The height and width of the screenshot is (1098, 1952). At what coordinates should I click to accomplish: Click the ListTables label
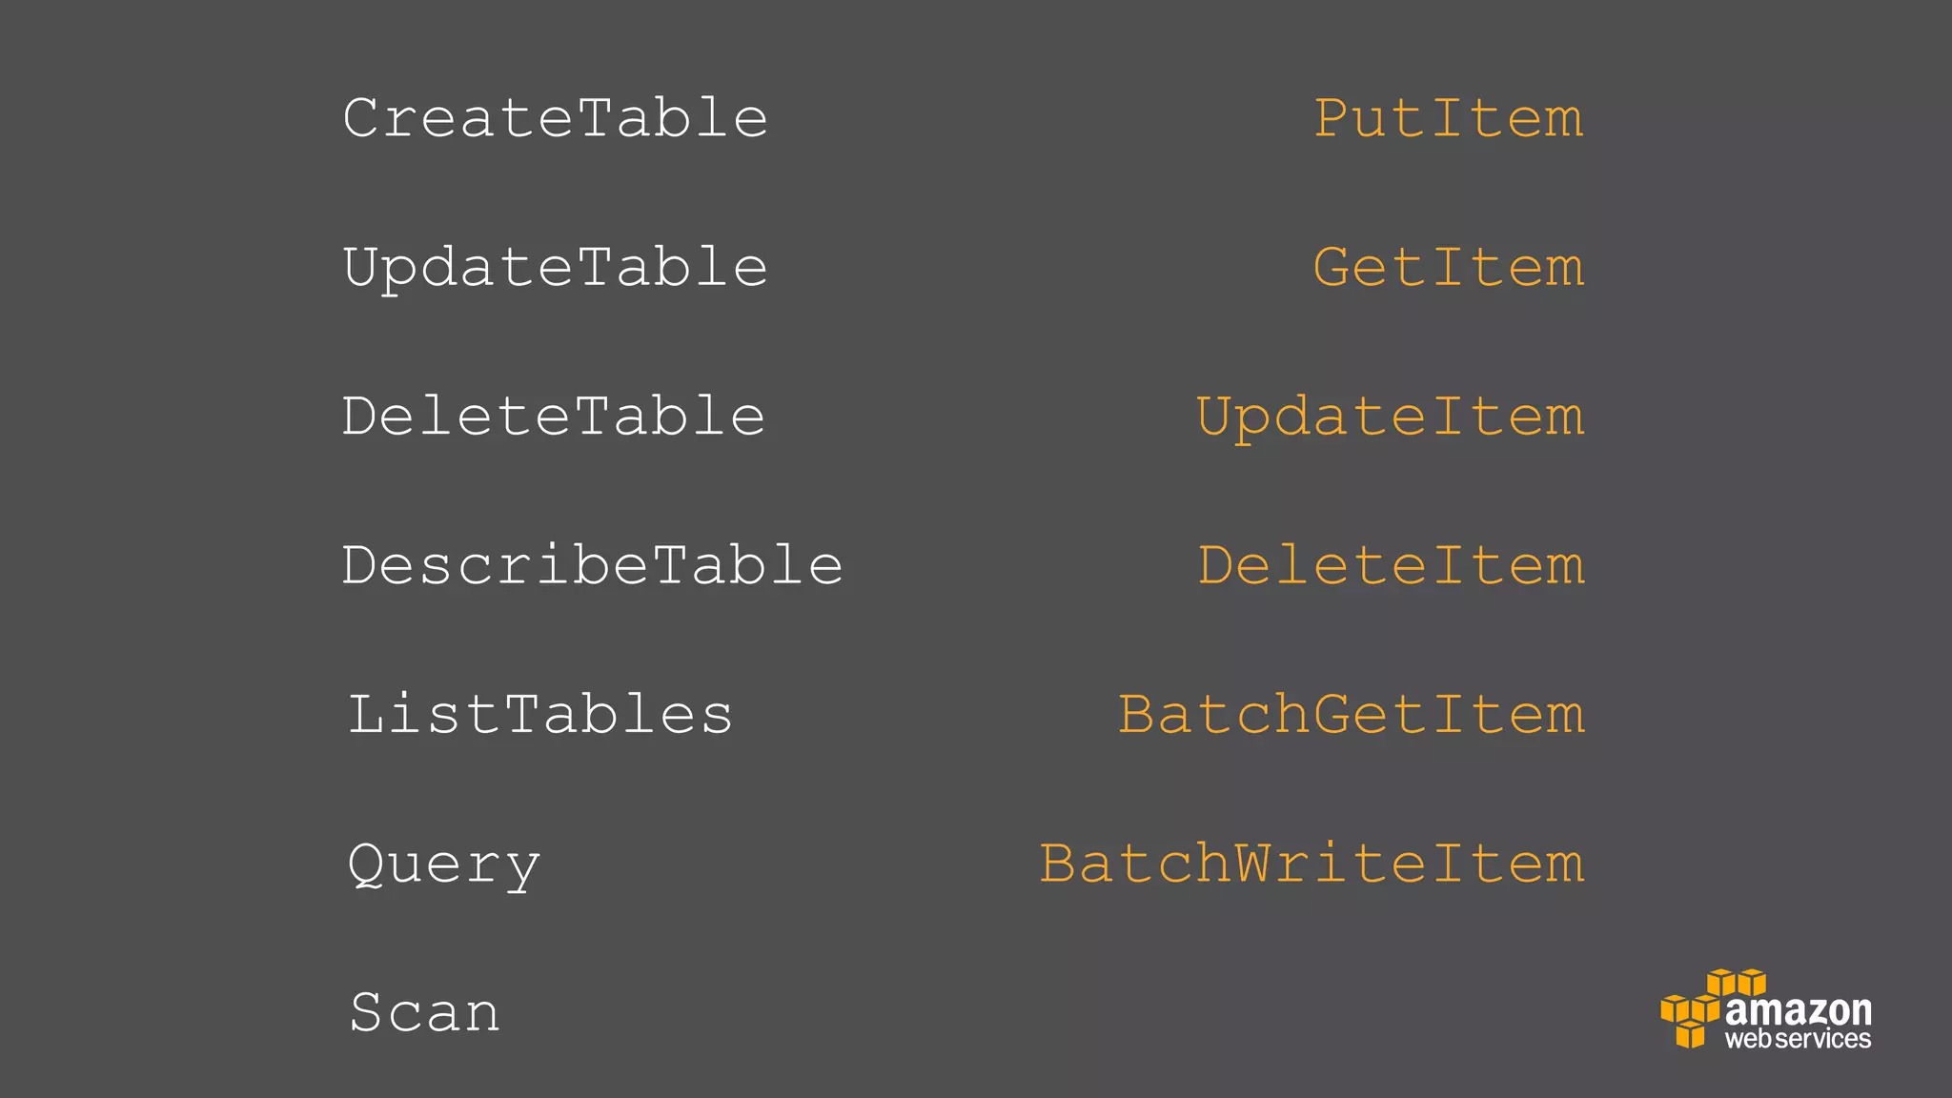tap(539, 715)
